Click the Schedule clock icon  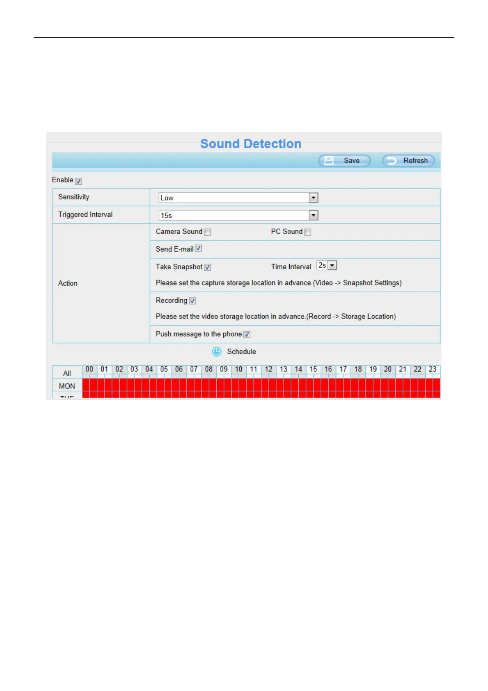pos(217,352)
